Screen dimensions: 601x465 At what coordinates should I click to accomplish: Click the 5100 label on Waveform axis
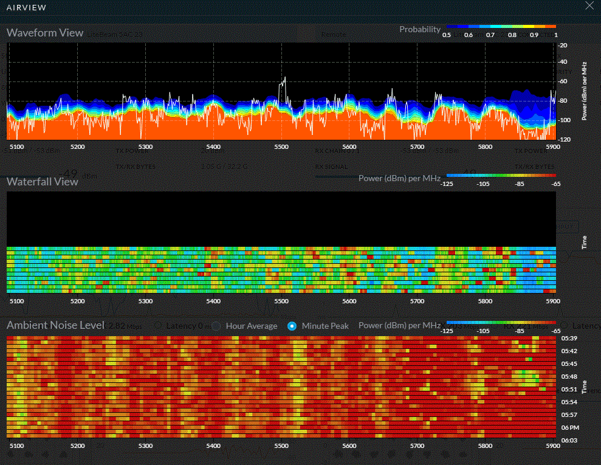(x=18, y=146)
